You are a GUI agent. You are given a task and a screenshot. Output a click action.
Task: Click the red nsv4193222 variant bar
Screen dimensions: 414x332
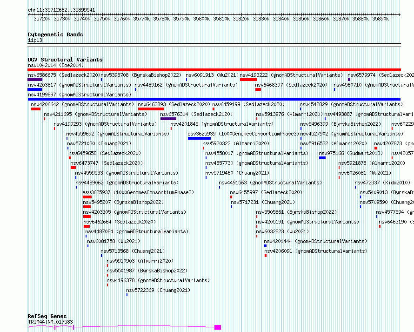tap(248, 80)
